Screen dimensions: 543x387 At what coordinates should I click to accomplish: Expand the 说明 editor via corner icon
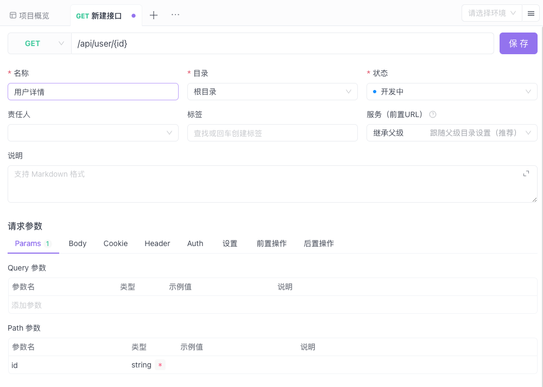click(525, 173)
